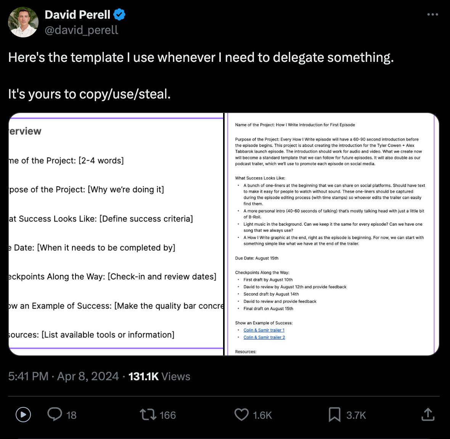
Task: Click the 131.1K Views count
Action: tap(159, 376)
